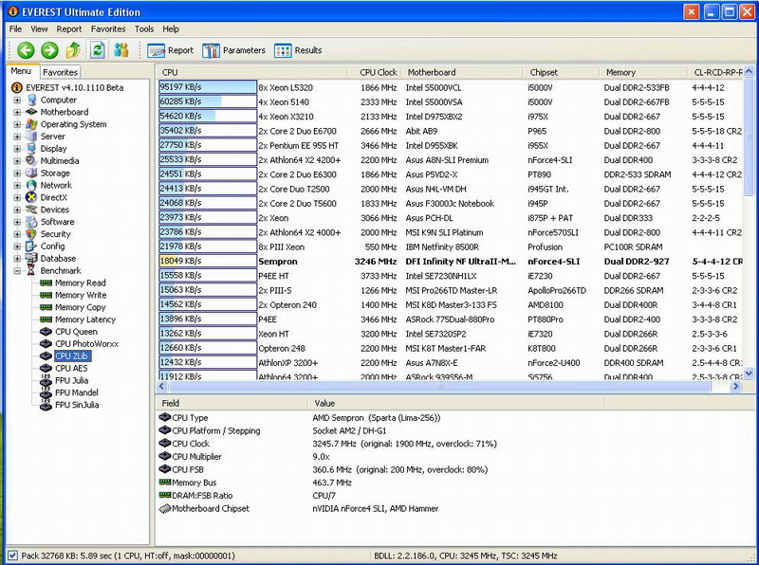
Task: Click the Report toolbar button
Action: click(170, 50)
